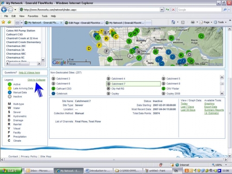Click in the Google search box
Viewport: 232px width, 174px height.
click(200, 10)
